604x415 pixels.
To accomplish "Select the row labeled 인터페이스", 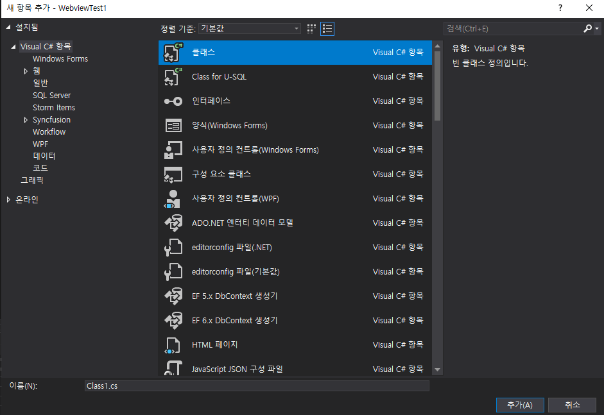I will point(295,101).
